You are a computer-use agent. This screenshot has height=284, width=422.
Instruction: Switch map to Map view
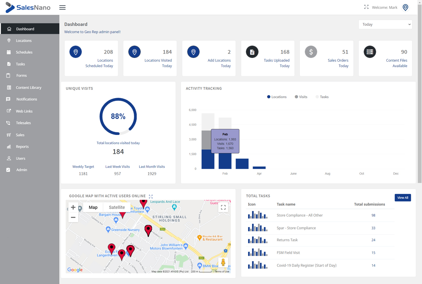[x=93, y=207]
